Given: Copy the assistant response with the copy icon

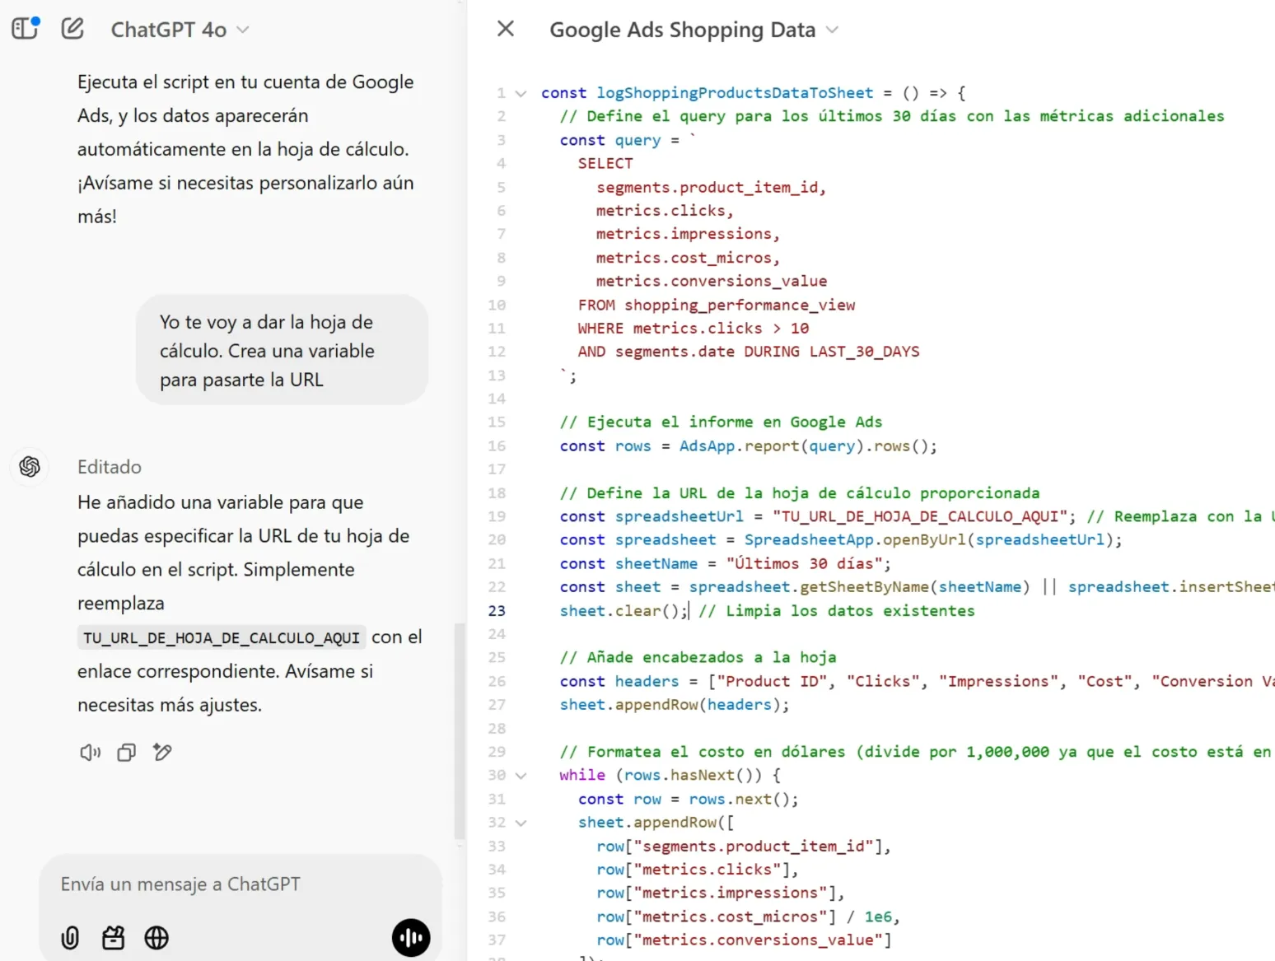Looking at the screenshot, I should coord(126,752).
